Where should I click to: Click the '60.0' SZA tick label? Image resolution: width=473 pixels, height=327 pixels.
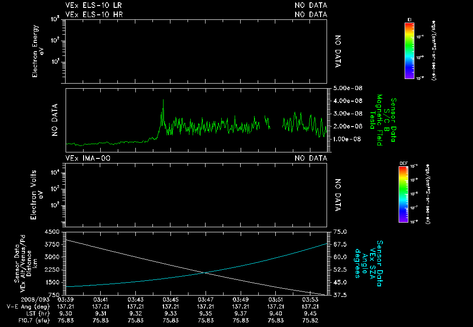(x=340, y=257)
